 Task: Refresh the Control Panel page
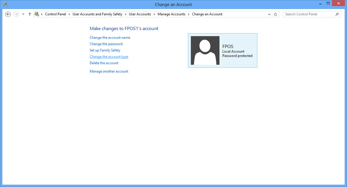276,14
